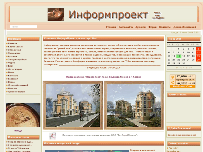Image resolution: width=203 pixels, height=152 pixels.
Task: Select red Sunday 12 in calendar
Action: point(198,52)
